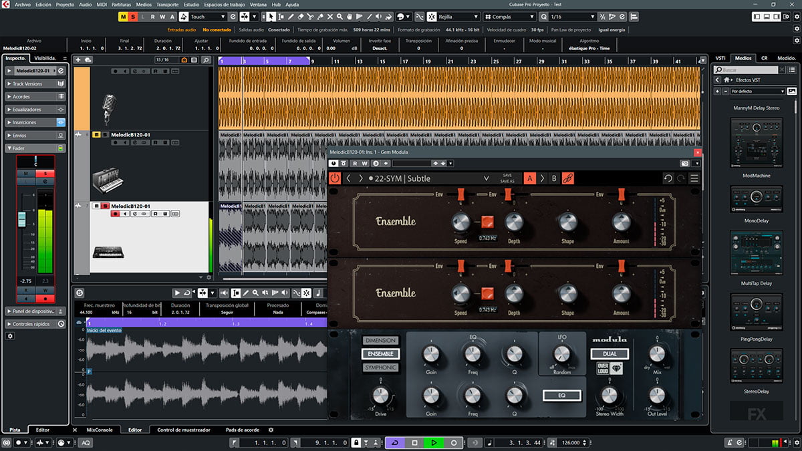The width and height of the screenshot is (802, 451).
Task: Select the Zoom magnifier tool
Action: [x=340, y=16]
